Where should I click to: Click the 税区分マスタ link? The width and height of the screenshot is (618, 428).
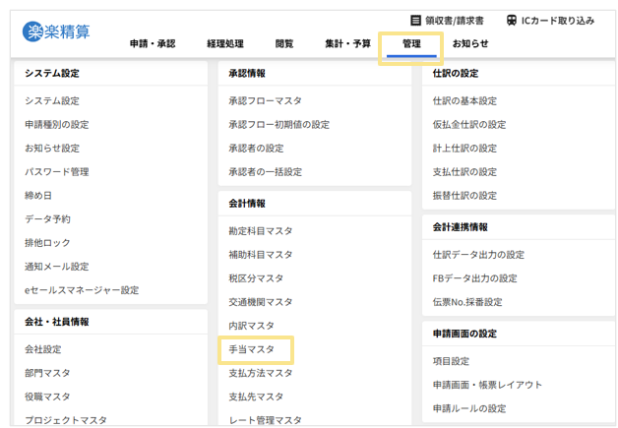[x=256, y=278]
